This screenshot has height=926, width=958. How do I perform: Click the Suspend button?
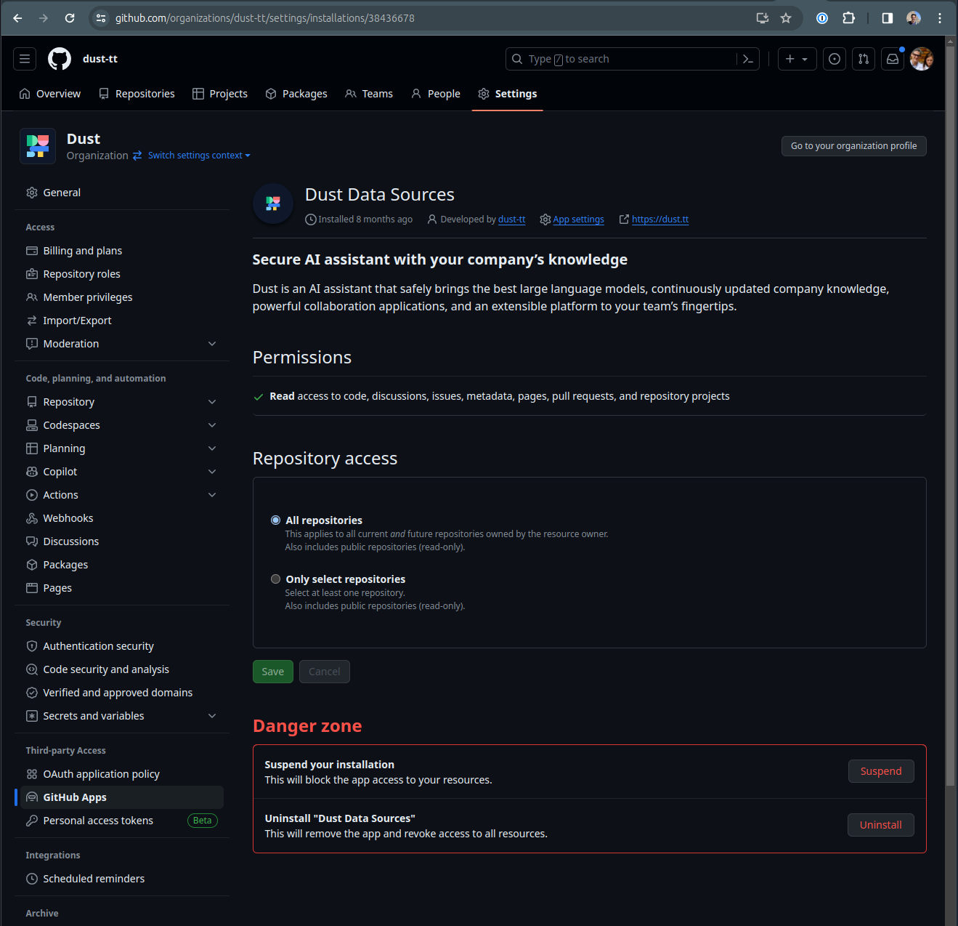tap(881, 771)
